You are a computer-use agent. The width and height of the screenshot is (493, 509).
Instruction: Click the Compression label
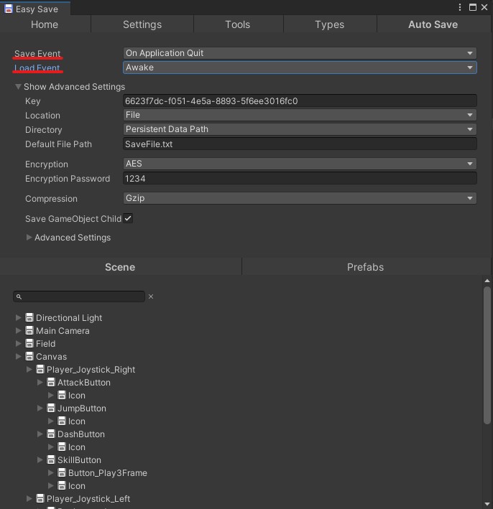click(51, 198)
